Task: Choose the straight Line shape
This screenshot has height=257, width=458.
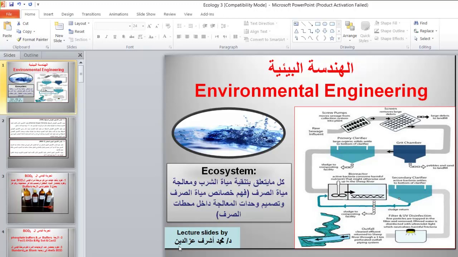Action: tap(303, 24)
